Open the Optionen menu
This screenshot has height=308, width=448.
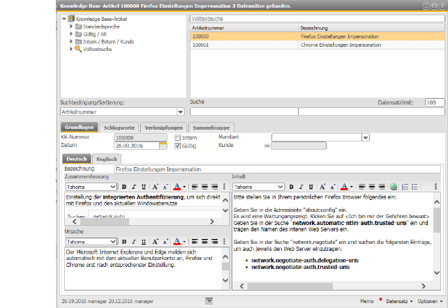(430, 301)
